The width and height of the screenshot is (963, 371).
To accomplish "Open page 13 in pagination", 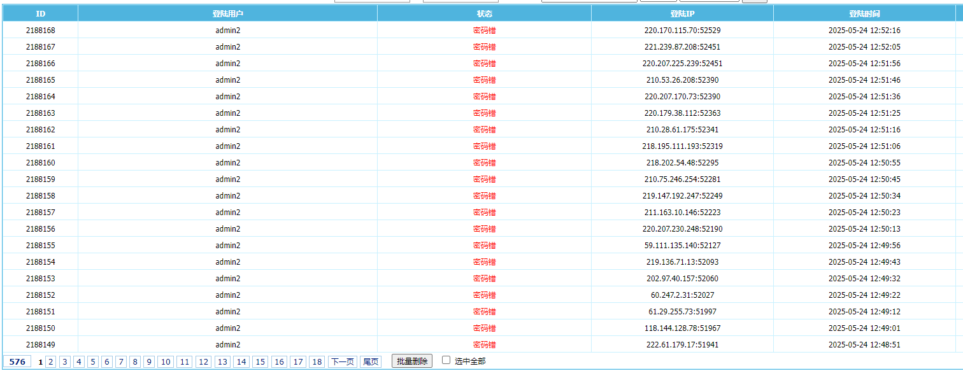I will coord(222,361).
